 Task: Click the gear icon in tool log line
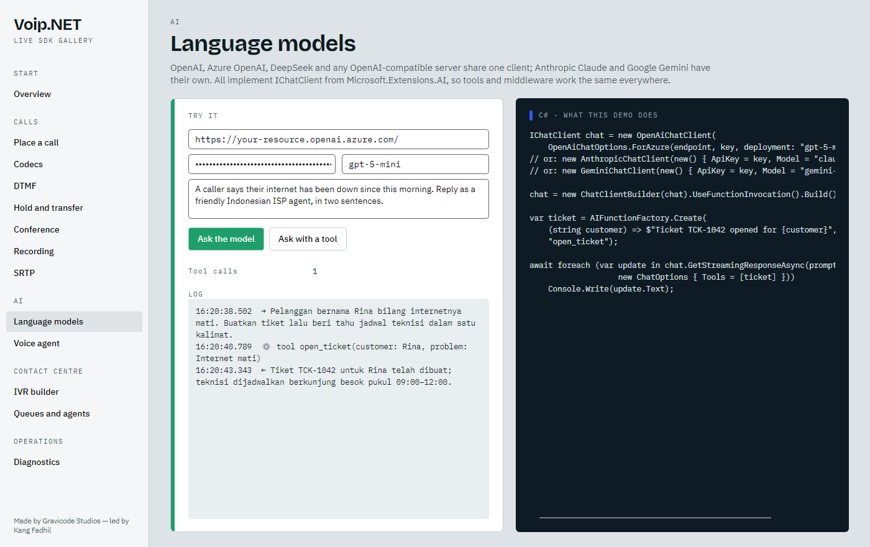(266, 347)
